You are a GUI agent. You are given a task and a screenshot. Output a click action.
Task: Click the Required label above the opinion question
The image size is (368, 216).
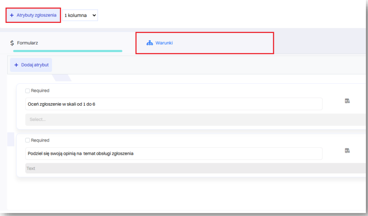tap(40, 140)
